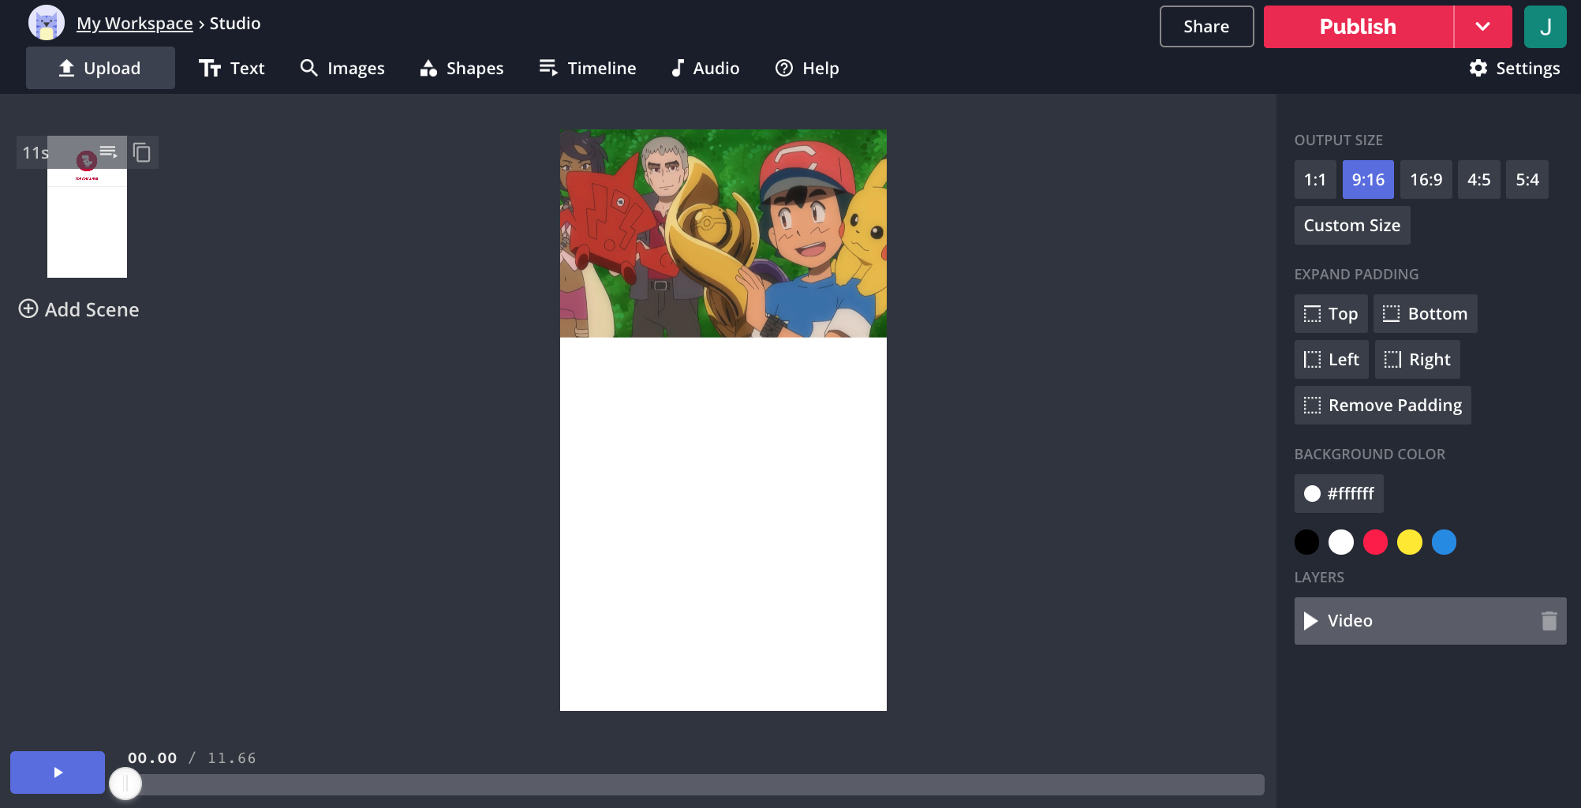Expand the Publish dropdown arrow
Image resolution: width=1581 pixels, height=808 pixels.
pos(1482,27)
